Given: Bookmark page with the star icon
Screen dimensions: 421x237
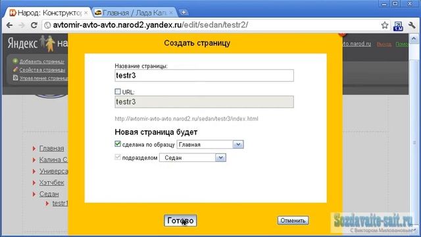Looking at the screenshot, I should [385, 25].
